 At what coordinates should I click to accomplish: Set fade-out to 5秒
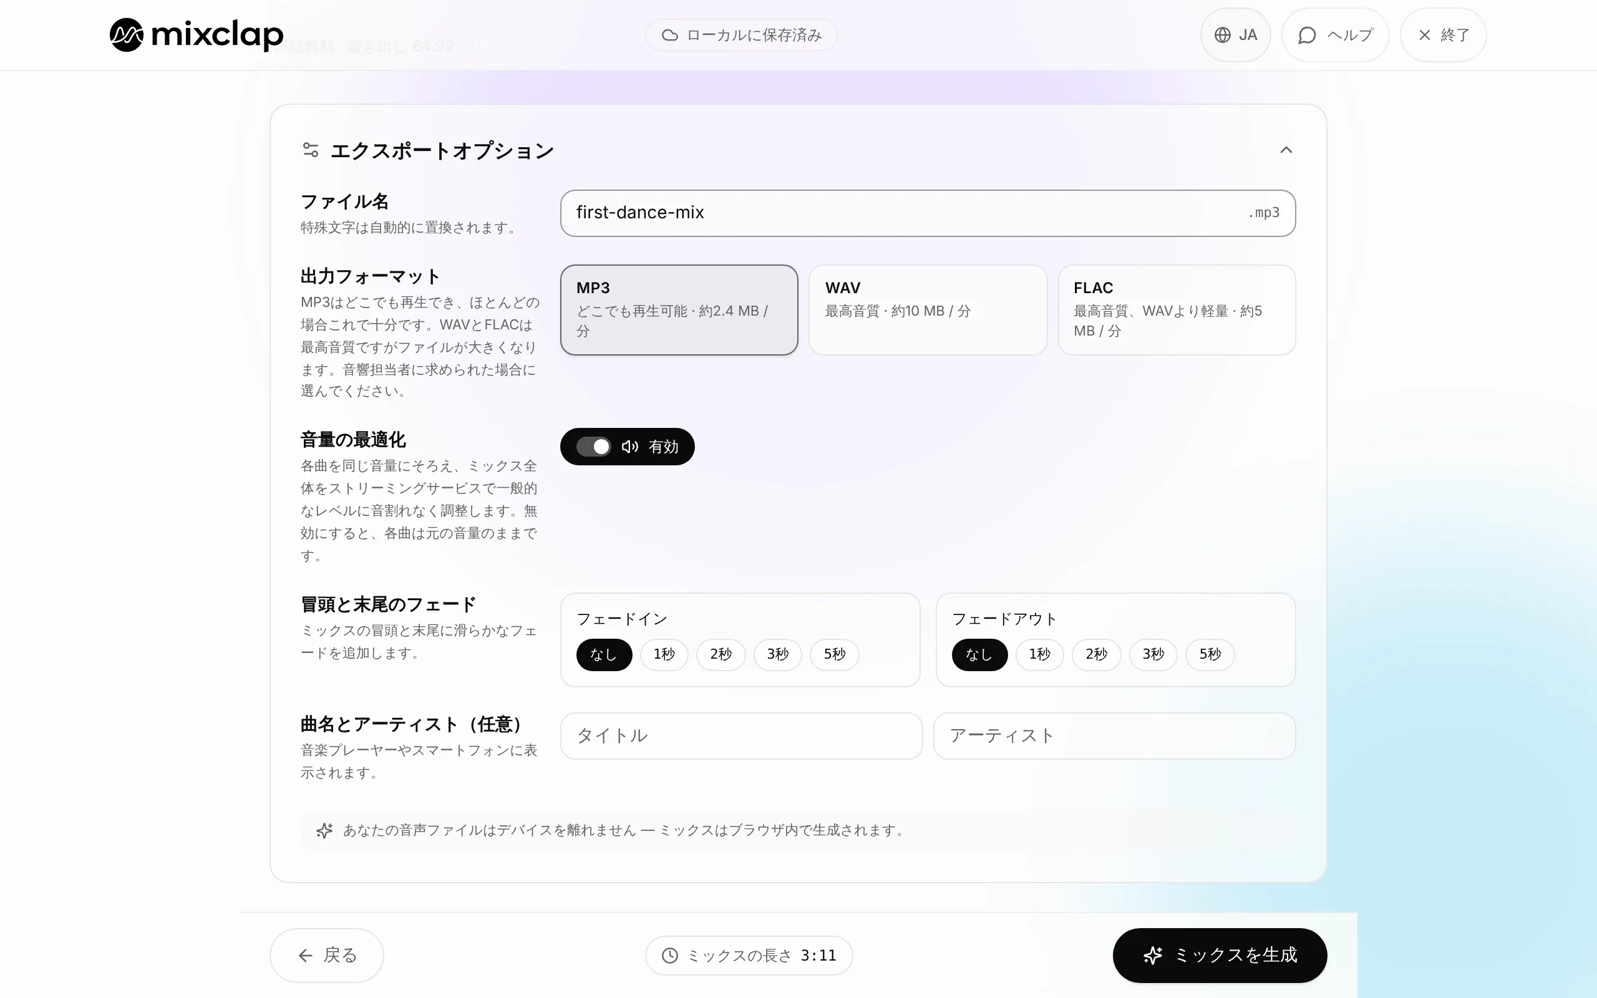point(1210,654)
